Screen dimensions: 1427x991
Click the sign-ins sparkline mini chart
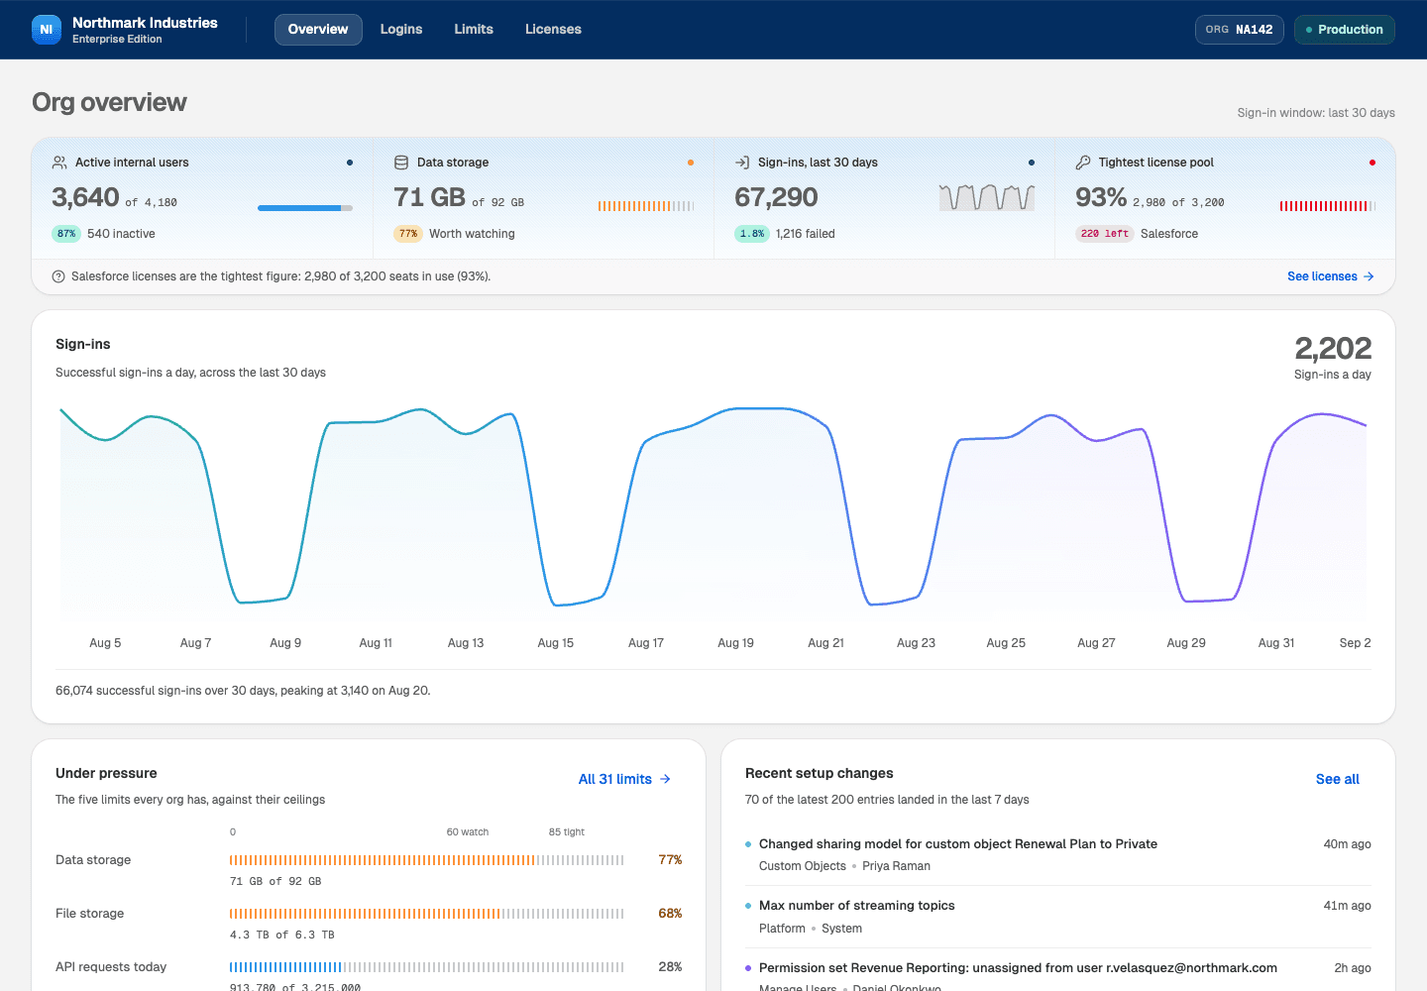pos(987,197)
